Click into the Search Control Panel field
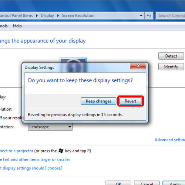Viewport: 185px width, 185px height. [171, 16]
